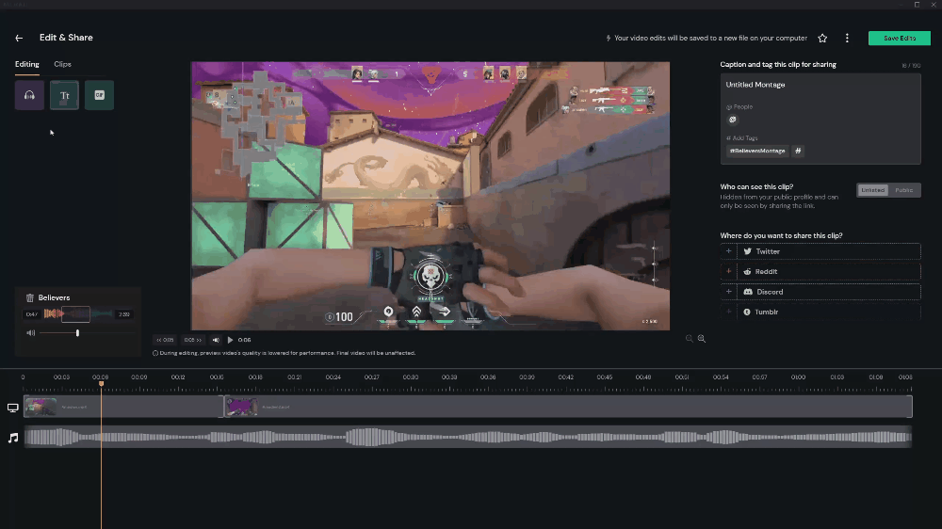Click the audio waveform track in timeline
Viewport: 942px width, 529px height.
[x=467, y=437]
